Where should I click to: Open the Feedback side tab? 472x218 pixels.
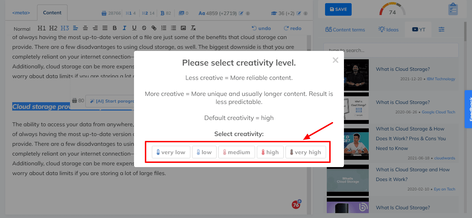468,109
